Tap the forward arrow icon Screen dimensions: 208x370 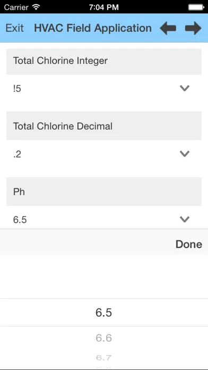click(193, 28)
